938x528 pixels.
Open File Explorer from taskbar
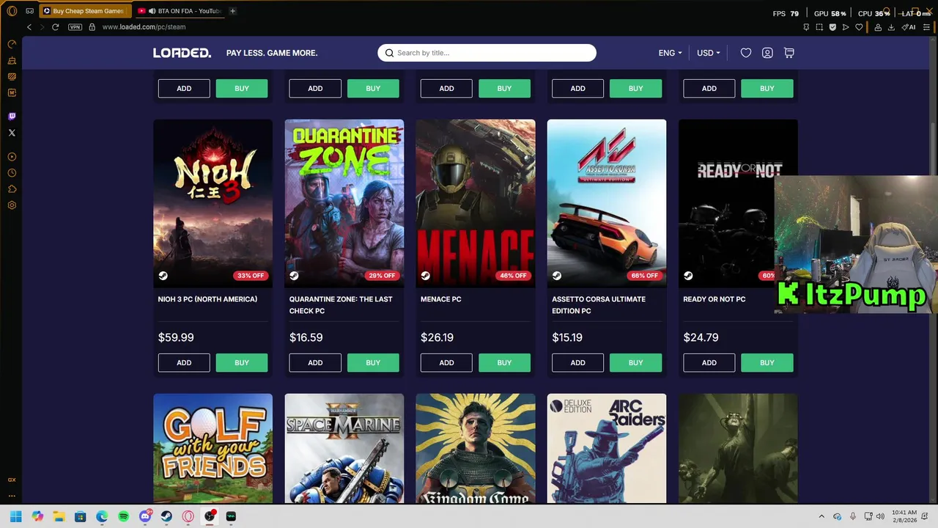pyautogui.click(x=59, y=516)
